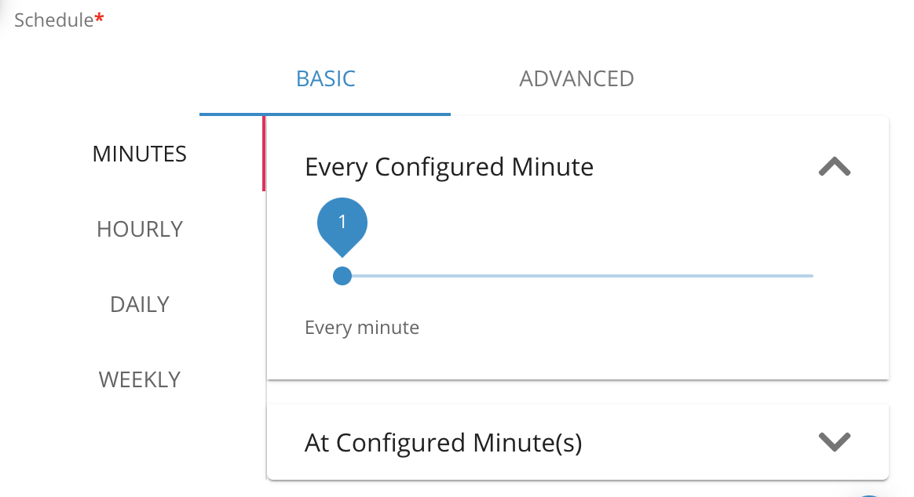Click the "Every minute" summary text

pos(362,327)
